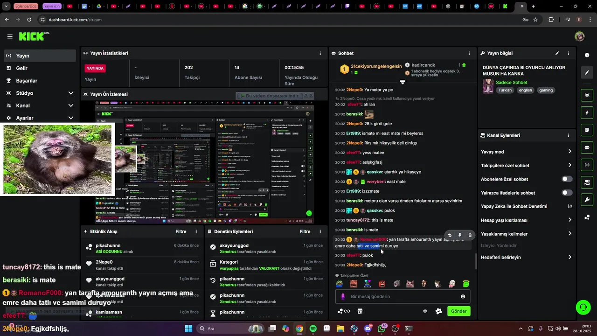Open the emoji picker in chat input
Screen dimensions: 597x336
click(x=463, y=296)
